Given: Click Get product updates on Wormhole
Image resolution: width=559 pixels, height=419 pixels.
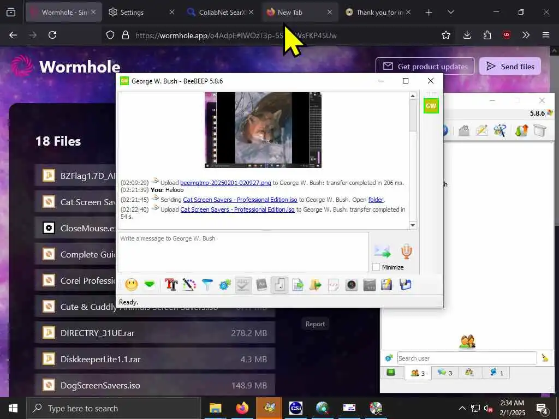Looking at the screenshot, I should click(425, 66).
